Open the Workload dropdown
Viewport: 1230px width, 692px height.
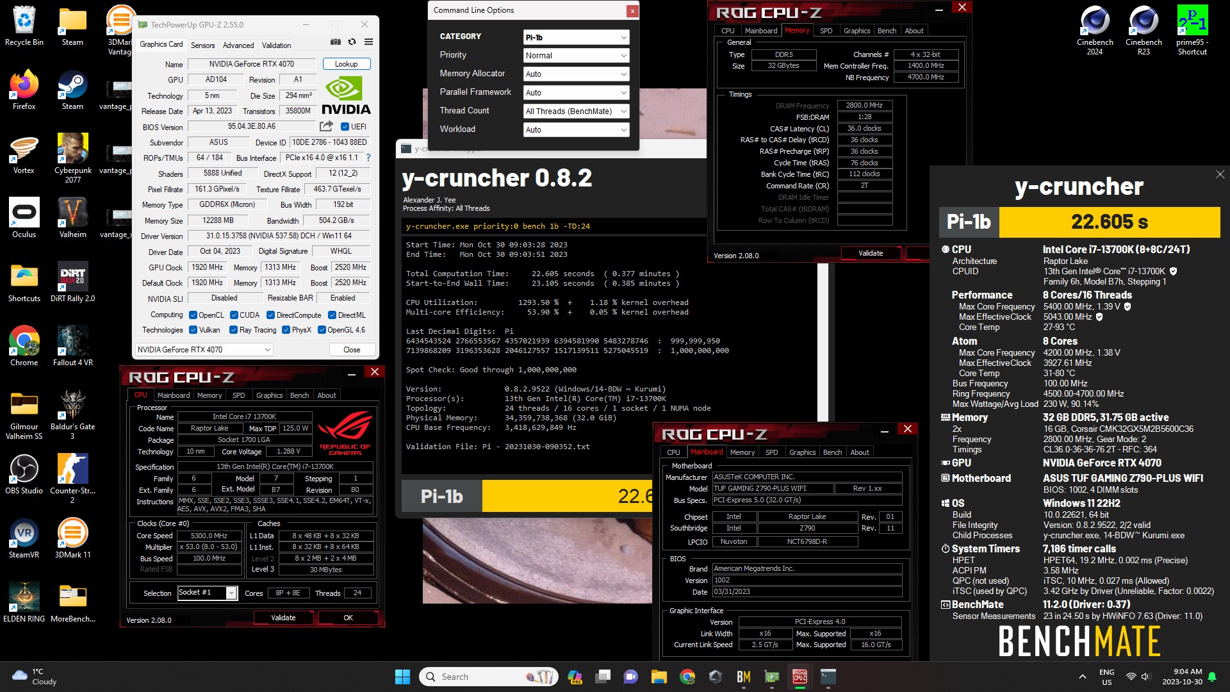[x=576, y=130]
